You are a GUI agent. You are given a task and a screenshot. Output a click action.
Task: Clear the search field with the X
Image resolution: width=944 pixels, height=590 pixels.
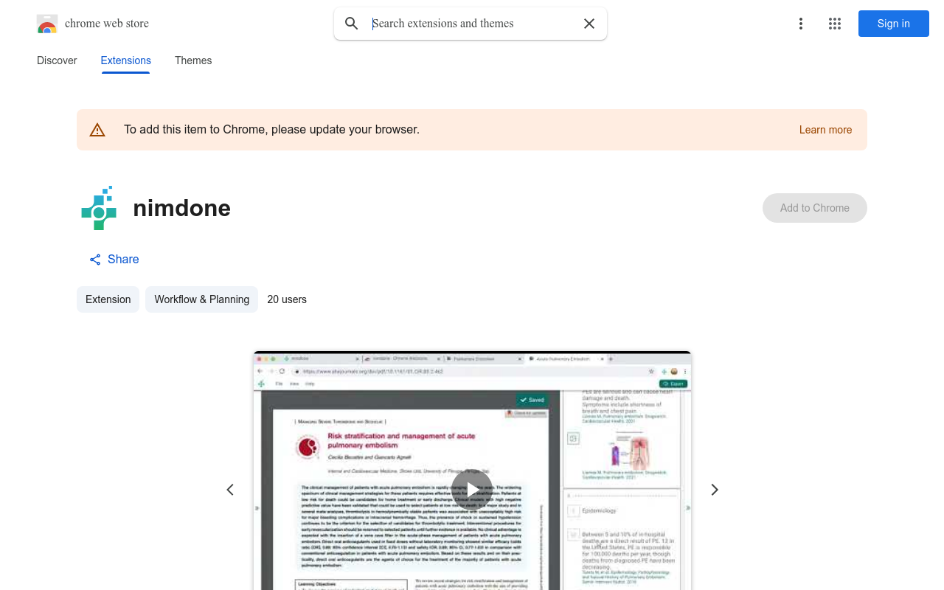click(x=589, y=24)
